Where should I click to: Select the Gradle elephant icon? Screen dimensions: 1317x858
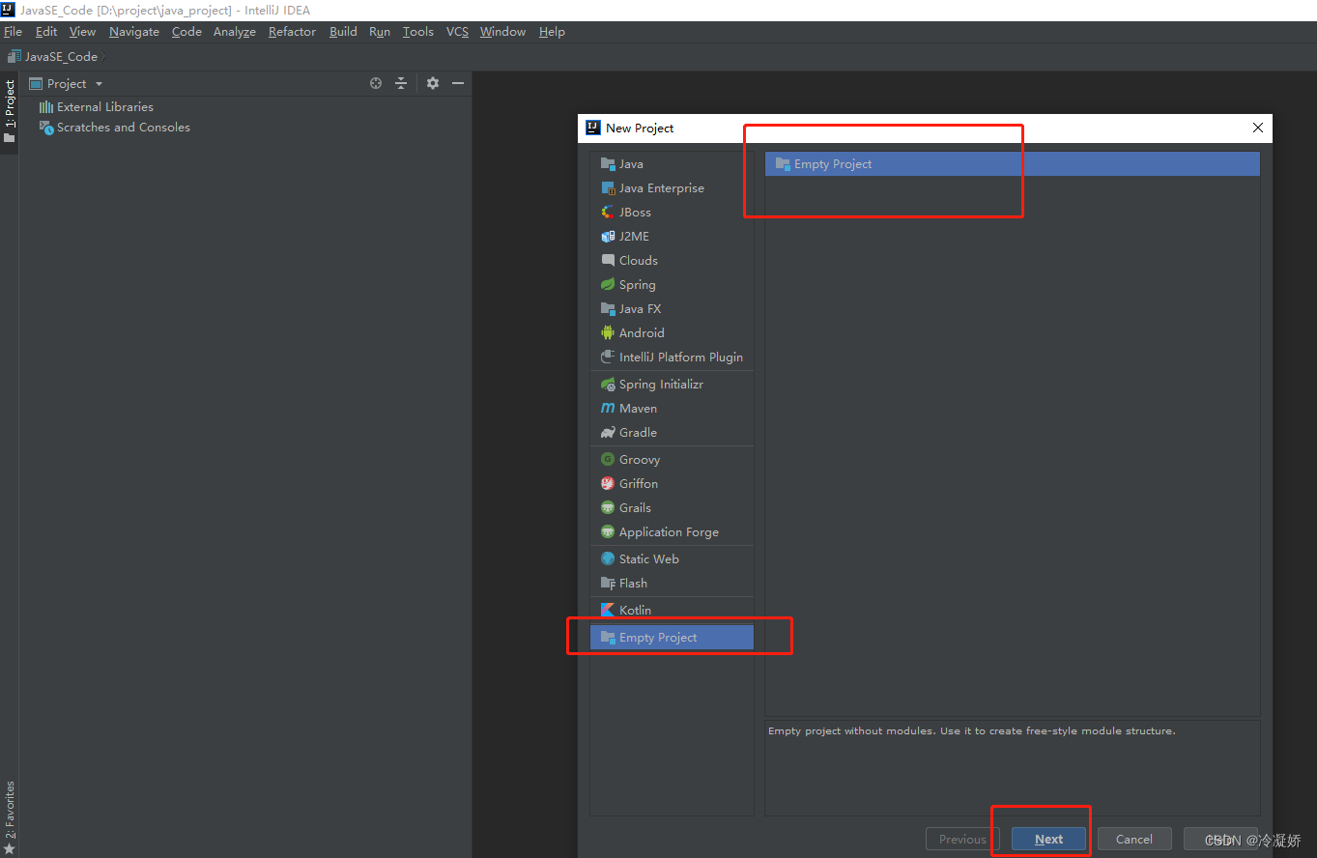tap(608, 433)
